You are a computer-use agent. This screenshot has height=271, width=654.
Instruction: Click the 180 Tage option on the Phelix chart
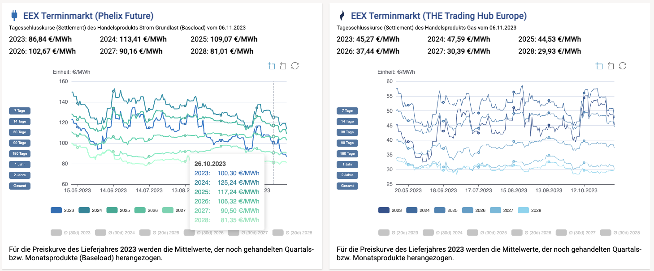pos(20,153)
